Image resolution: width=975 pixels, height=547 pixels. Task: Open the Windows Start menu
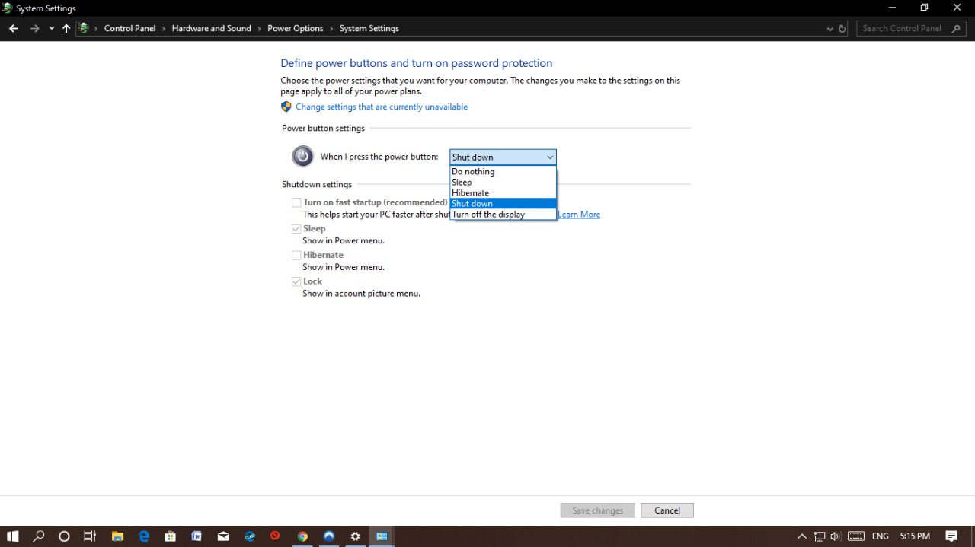[13, 536]
